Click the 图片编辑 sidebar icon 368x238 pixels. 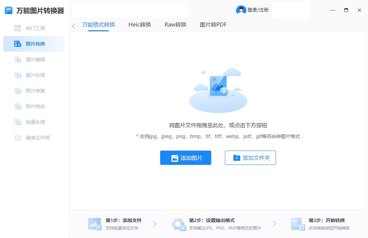(x=18, y=60)
